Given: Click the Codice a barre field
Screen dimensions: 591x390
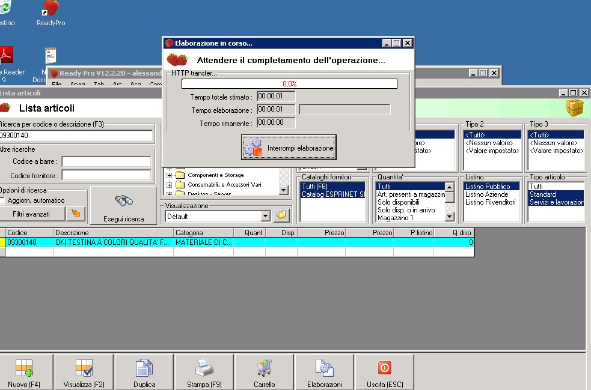Looking at the screenshot, I should coord(106,162).
